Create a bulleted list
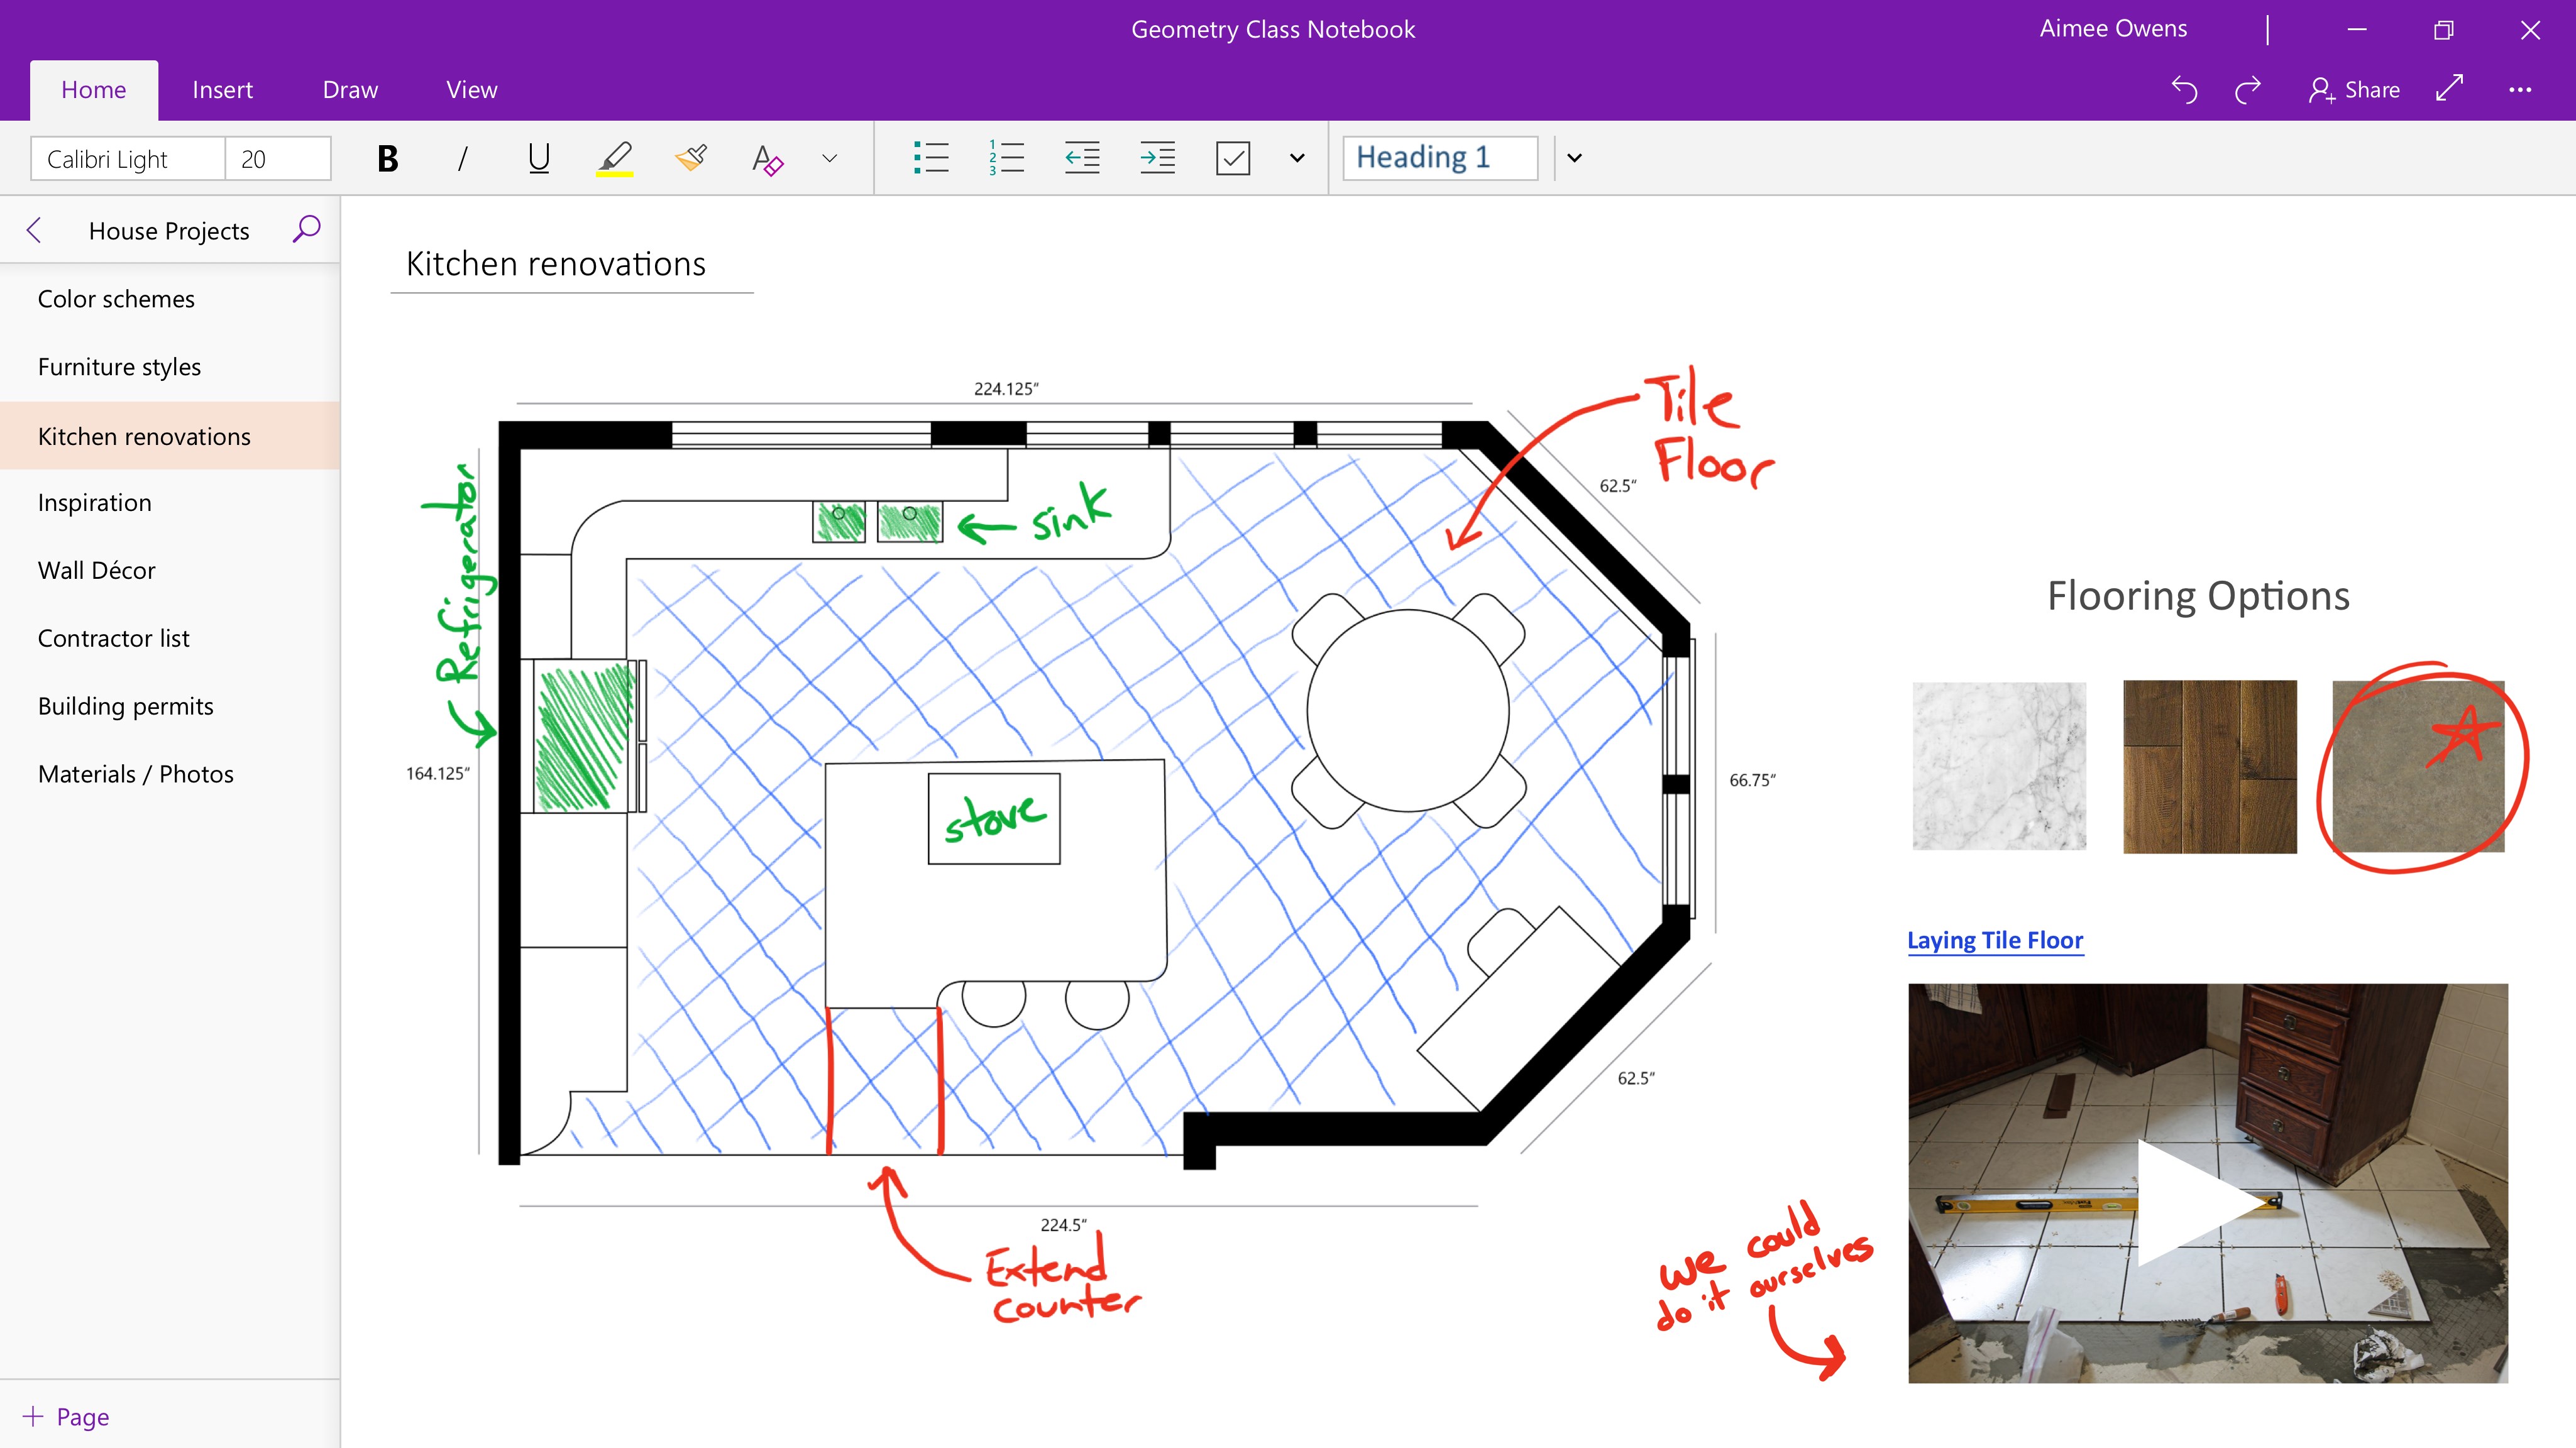The image size is (2576, 1448). (931, 157)
